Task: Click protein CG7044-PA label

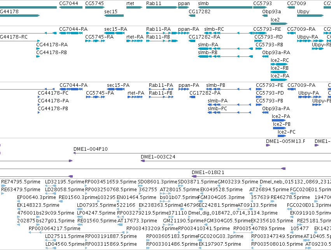Action: pyautogui.click(x=74, y=85)
